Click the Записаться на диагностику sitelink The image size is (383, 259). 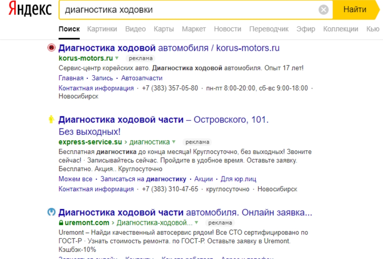pyautogui.click(x=143, y=179)
